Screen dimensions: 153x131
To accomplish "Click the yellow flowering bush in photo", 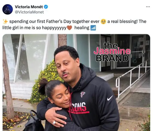I will [45, 83].
